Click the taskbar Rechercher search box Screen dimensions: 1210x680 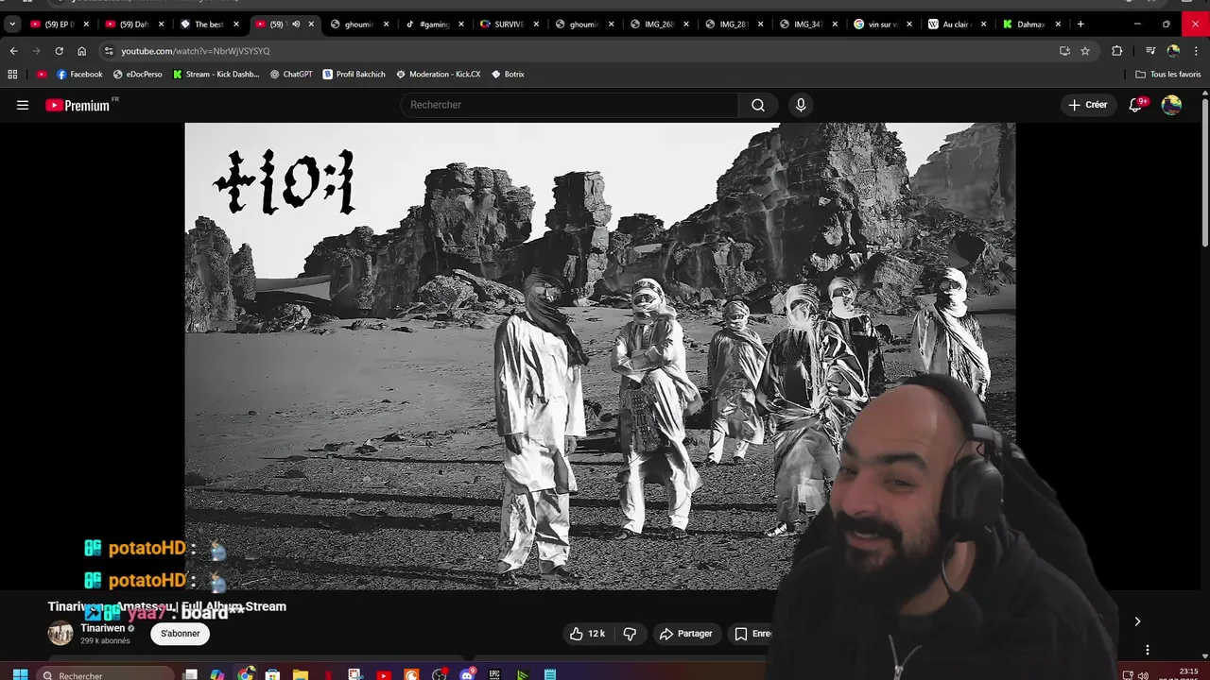coord(107,675)
